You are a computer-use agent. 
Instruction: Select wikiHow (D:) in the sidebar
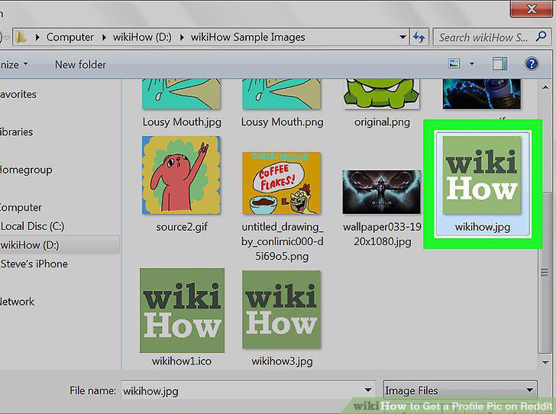point(30,245)
